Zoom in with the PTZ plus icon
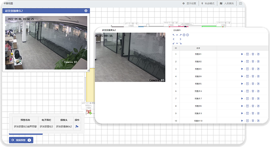The image size is (270, 147). click(x=184, y=35)
